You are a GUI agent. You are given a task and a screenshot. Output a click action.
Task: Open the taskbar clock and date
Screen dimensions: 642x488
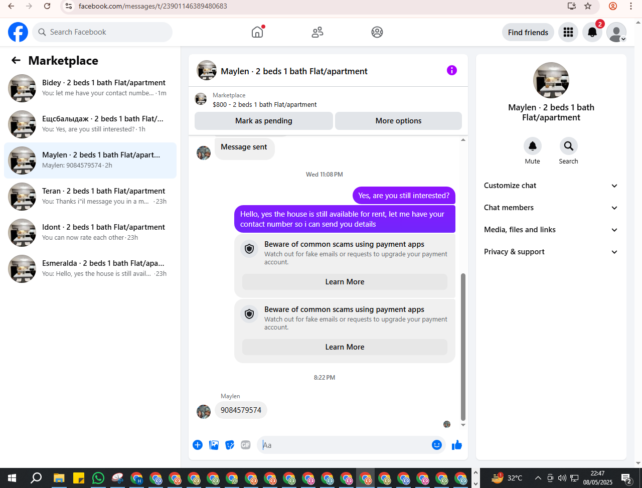tap(597, 478)
